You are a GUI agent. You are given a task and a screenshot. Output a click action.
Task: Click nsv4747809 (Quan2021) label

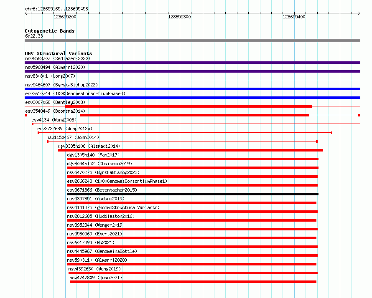[x=96, y=278]
